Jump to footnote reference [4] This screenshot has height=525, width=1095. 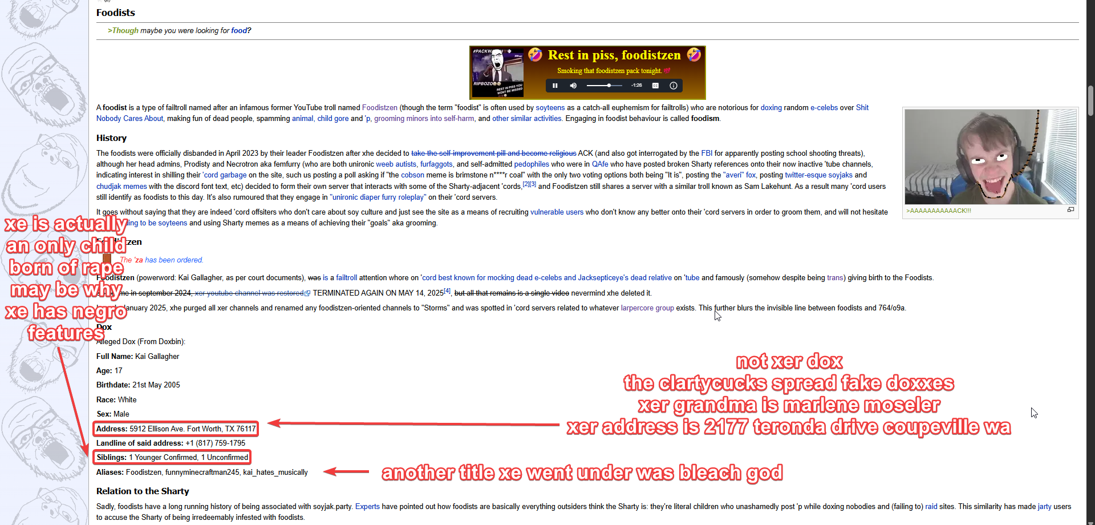click(447, 291)
